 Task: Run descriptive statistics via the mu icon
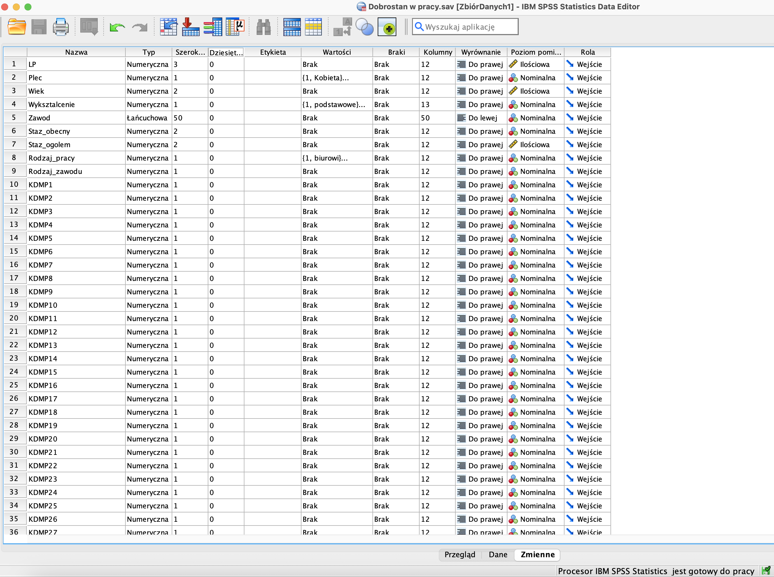[235, 27]
